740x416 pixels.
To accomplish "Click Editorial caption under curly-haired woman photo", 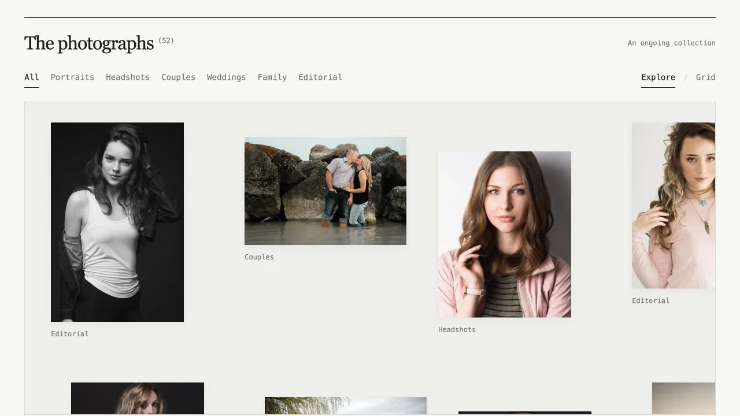I will [650, 300].
